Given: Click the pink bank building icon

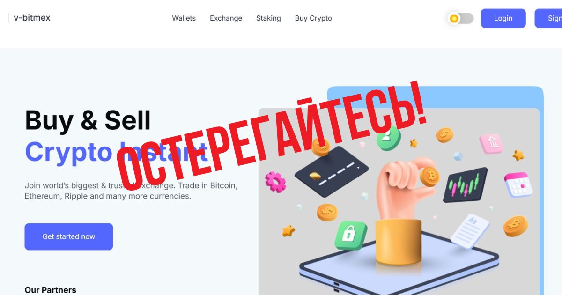Looking at the screenshot, I should (x=491, y=143).
